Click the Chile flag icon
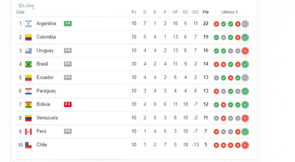 pyautogui.click(x=28, y=145)
